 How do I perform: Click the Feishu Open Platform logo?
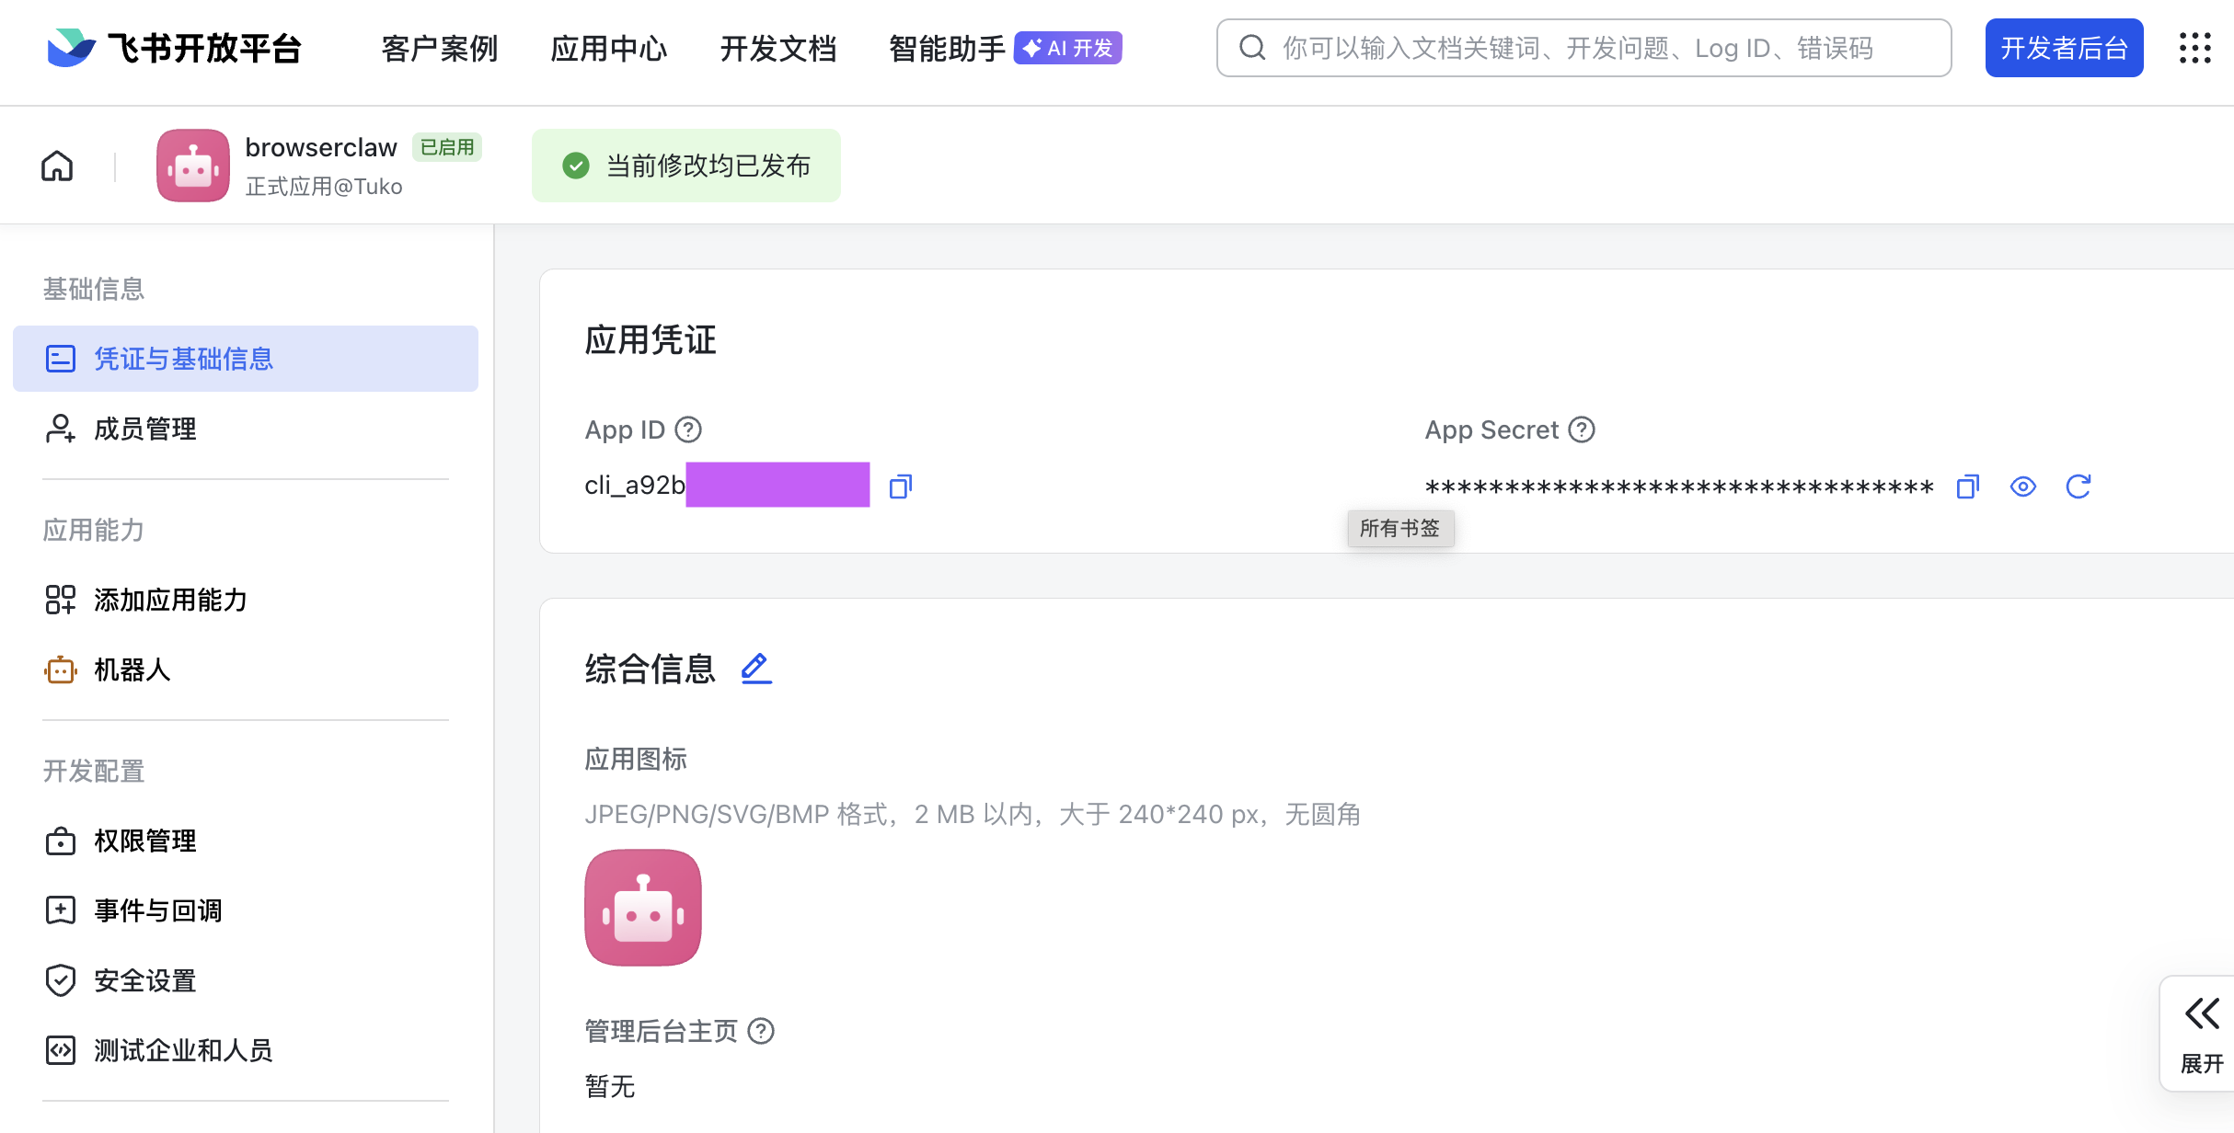click(173, 48)
